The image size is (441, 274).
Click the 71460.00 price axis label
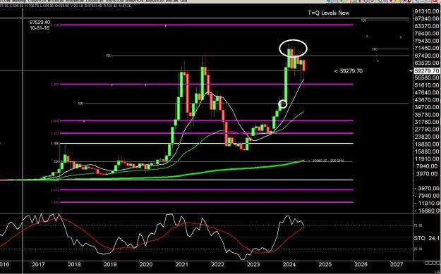click(427, 49)
